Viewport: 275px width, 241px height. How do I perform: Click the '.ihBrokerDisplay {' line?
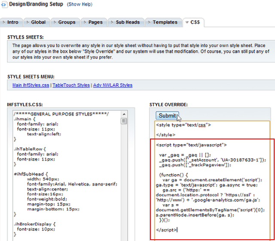click(35, 224)
